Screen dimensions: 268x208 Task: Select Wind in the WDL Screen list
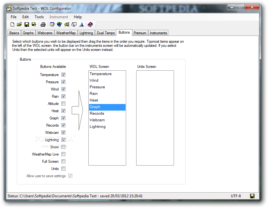[x=107, y=80]
